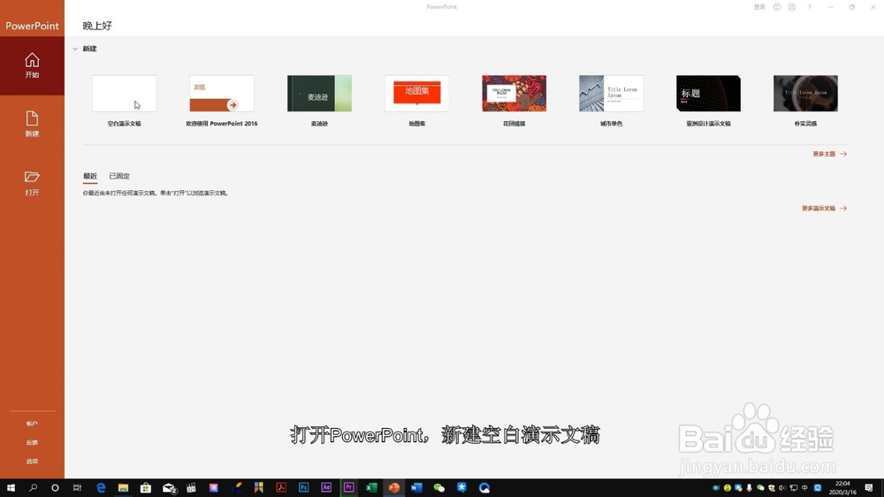
Task: Launch Adobe Acrobat from the taskbar
Action: [281, 488]
